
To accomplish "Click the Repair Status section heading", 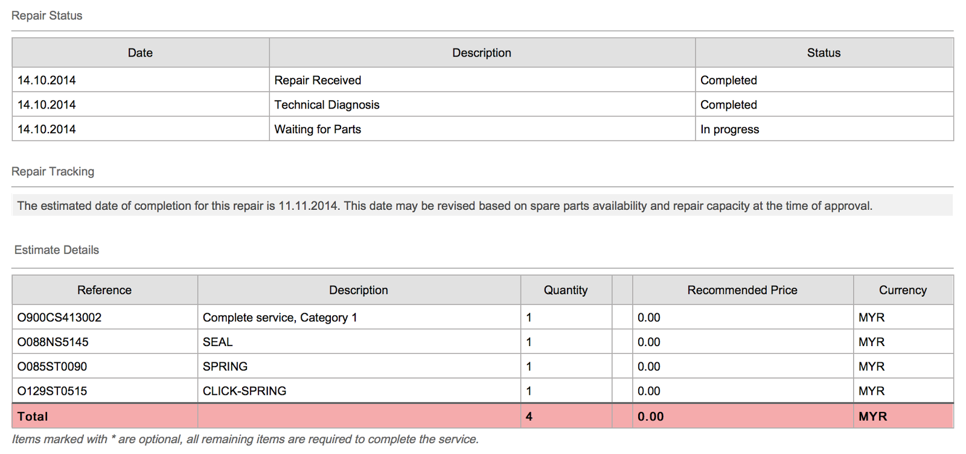I will coord(46,16).
